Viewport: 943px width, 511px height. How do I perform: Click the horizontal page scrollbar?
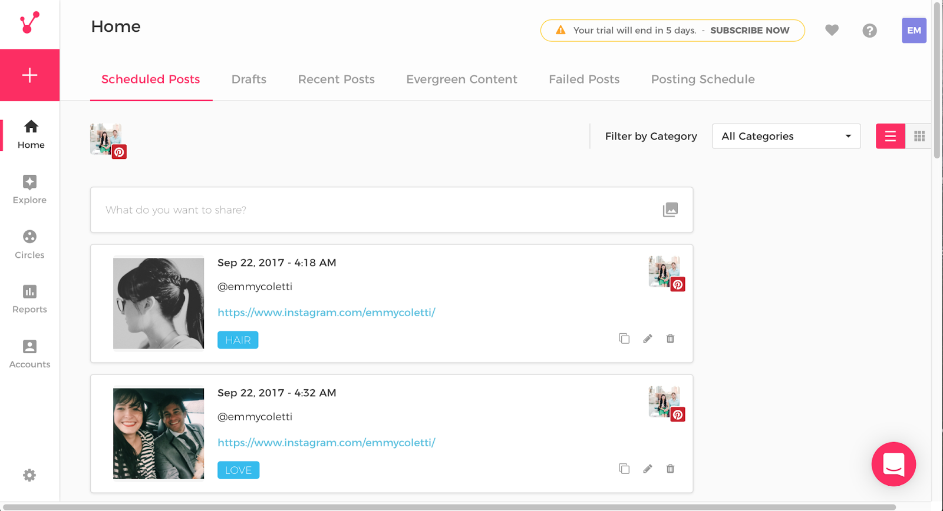pyautogui.click(x=449, y=507)
